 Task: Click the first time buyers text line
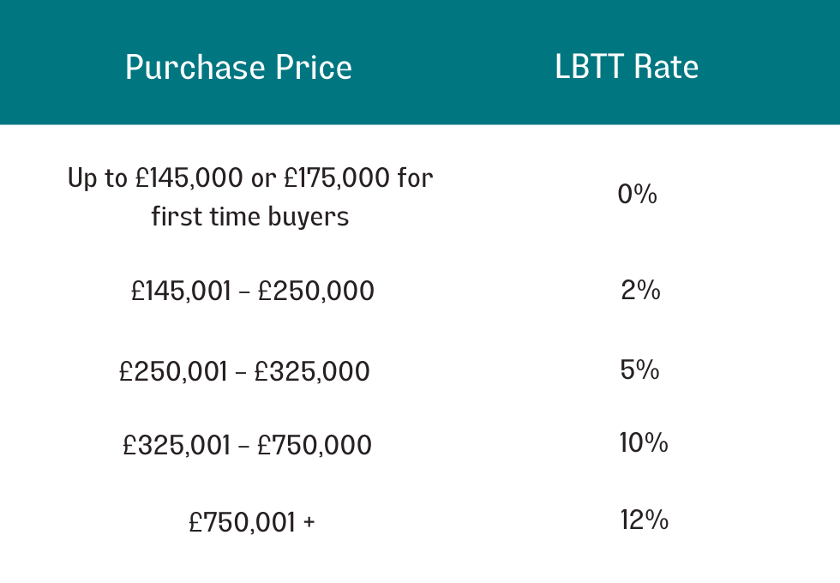[x=250, y=216]
